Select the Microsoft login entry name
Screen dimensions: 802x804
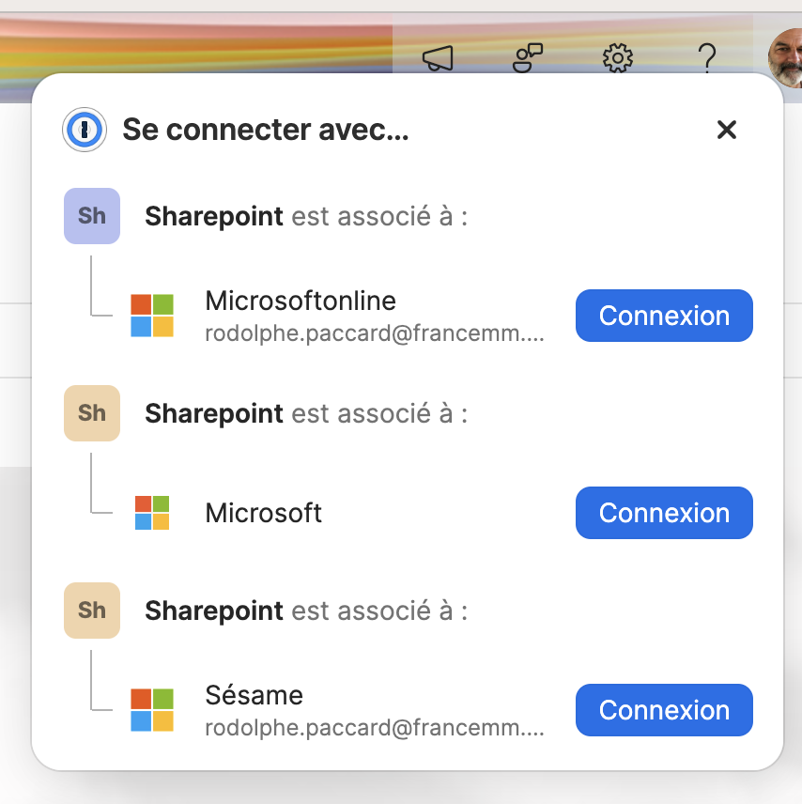(264, 513)
